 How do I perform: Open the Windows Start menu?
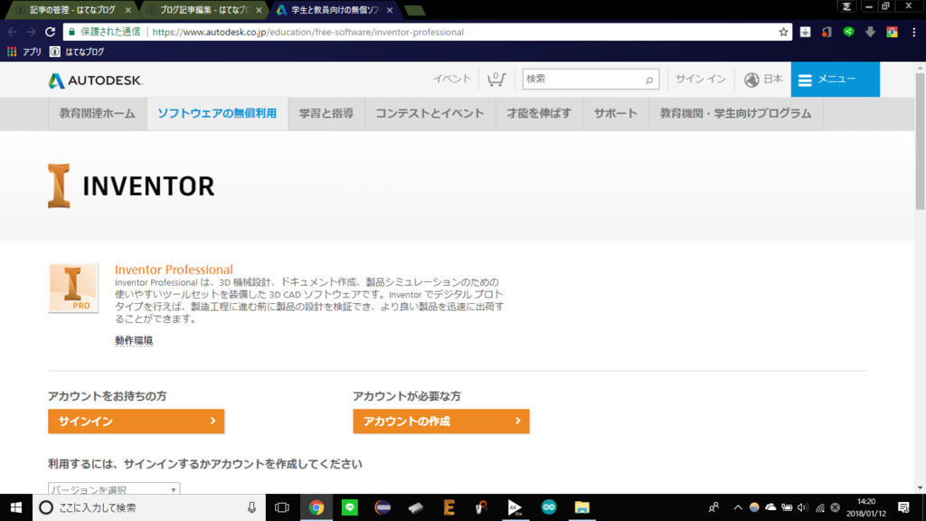pyautogui.click(x=16, y=507)
